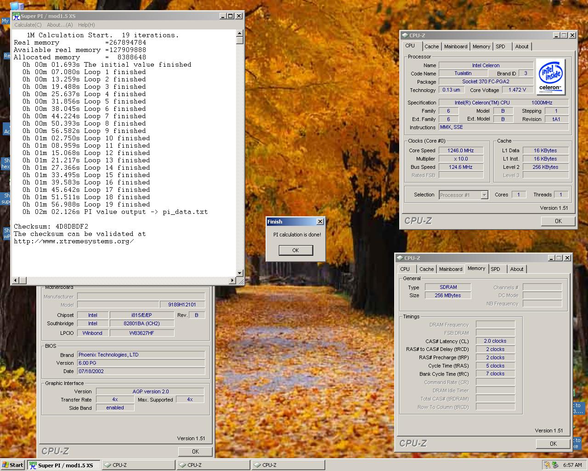
Task: Click the LPCIO field W83627HF
Action: tap(141, 333)
